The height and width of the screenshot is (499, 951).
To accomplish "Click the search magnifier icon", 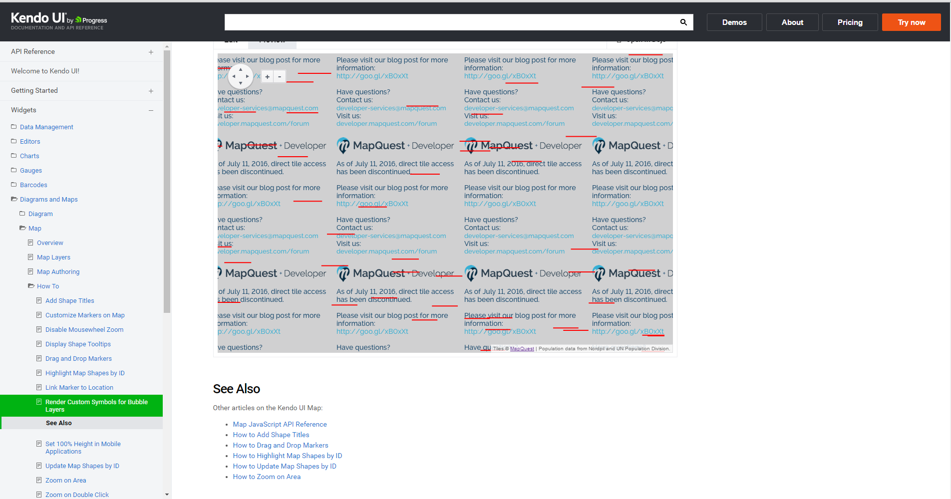I will 683,22.
